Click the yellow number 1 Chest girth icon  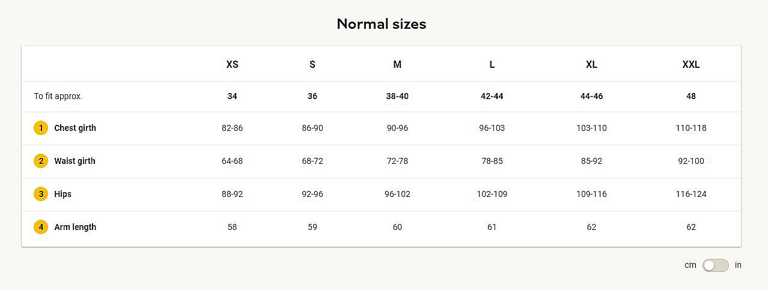41,128
